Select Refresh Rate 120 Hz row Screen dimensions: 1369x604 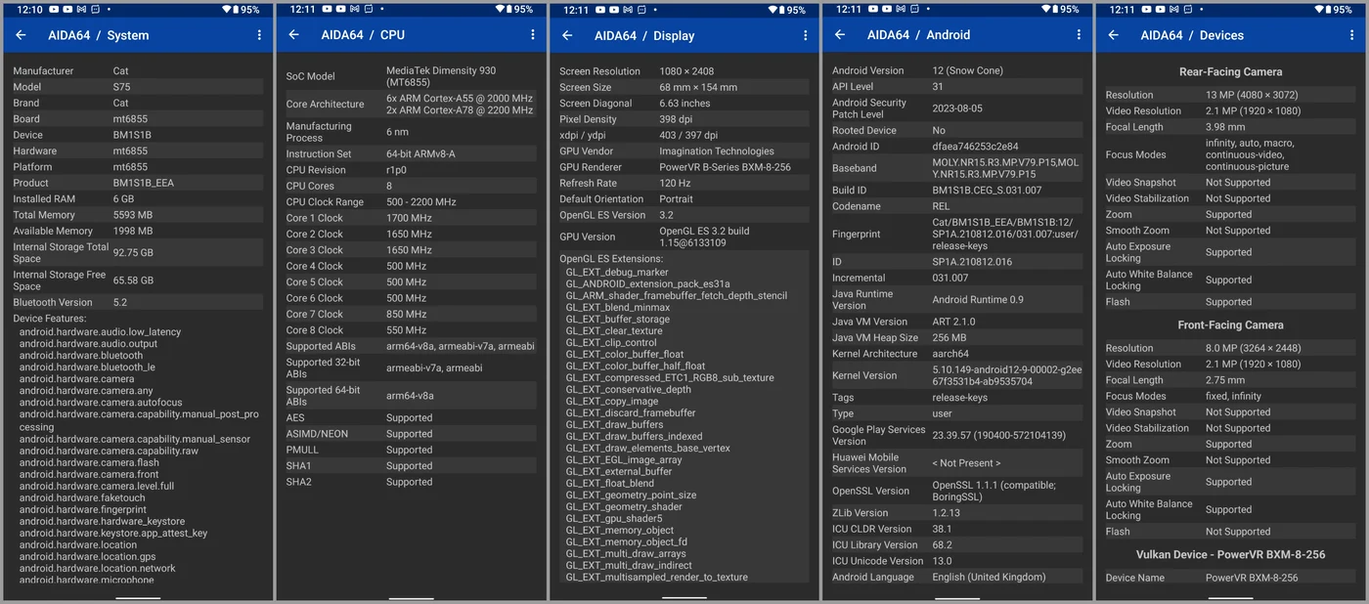pyautogui.click(x=684, y=183)
